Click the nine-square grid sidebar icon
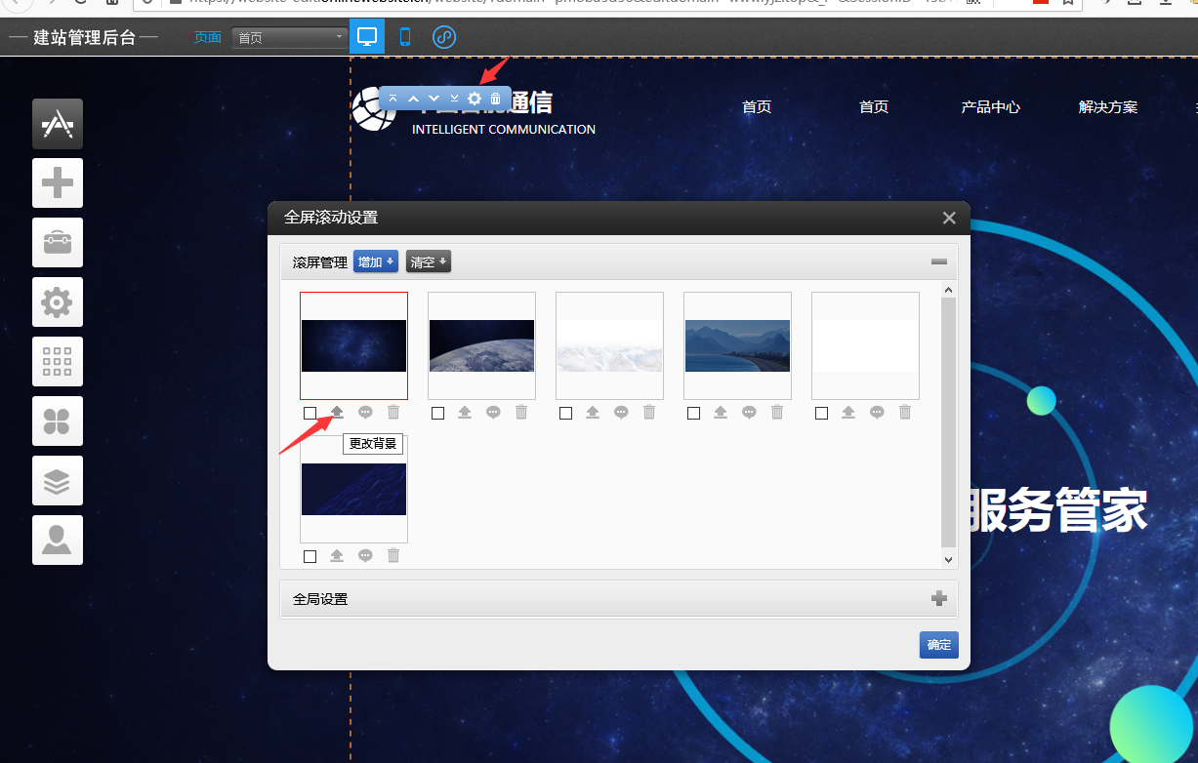1198x763 pixels. coord(58,362)
